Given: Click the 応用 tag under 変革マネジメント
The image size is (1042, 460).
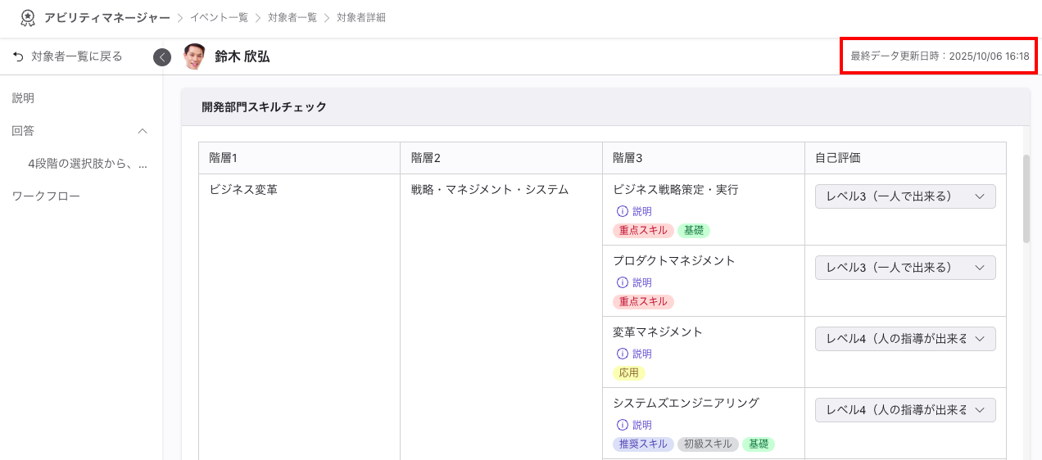Looking at the screenshot, I should [629, 373].
